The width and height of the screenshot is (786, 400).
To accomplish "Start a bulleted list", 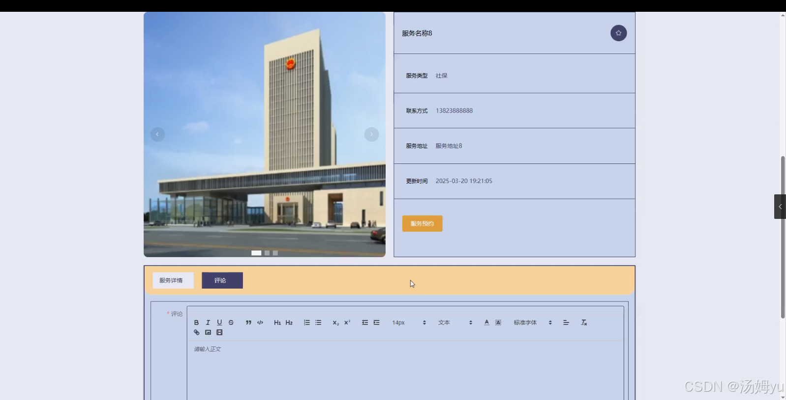I will point(318,322).
